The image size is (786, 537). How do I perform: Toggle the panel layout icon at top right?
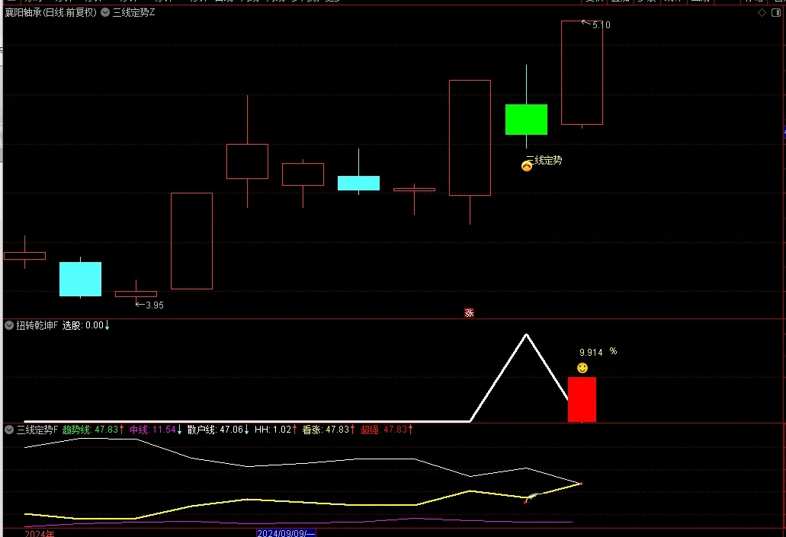pyautogui.click(x=775, y=13)
